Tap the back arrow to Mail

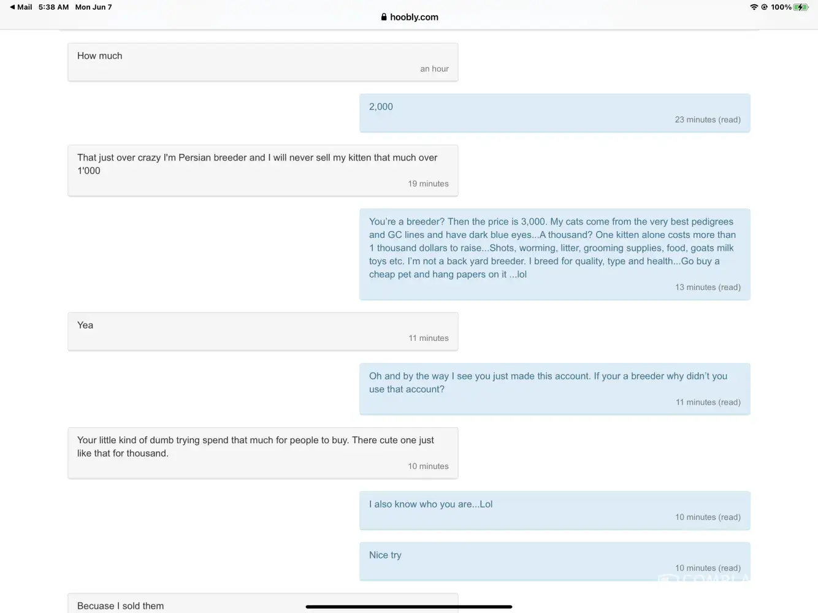pos(13,7)
